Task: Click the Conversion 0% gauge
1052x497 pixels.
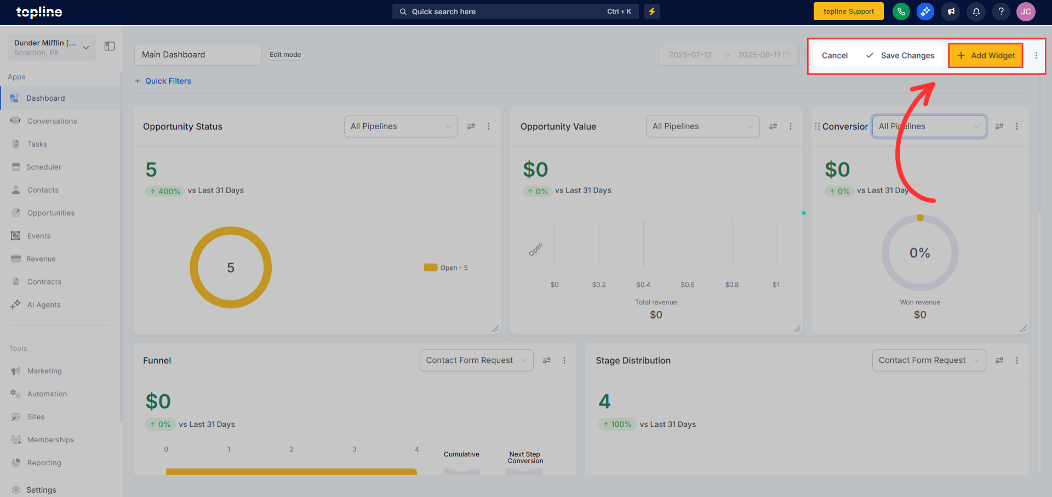Action: 920,253
